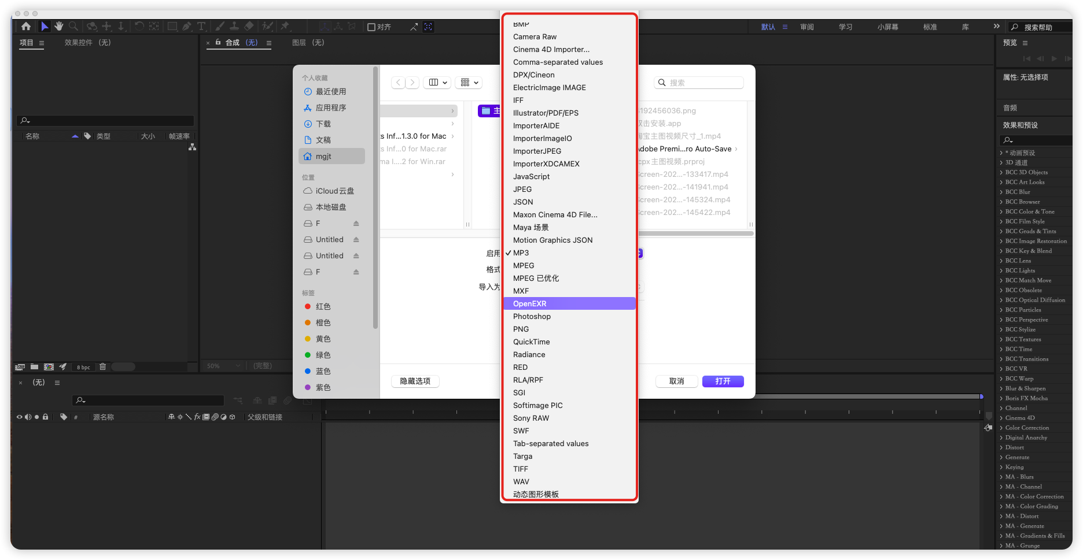
Task: Switch to 效果控件 panel tab
Action: 87,43
